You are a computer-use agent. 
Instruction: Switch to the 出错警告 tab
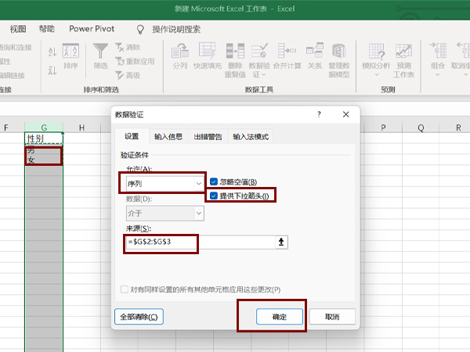tap(209, 137)
